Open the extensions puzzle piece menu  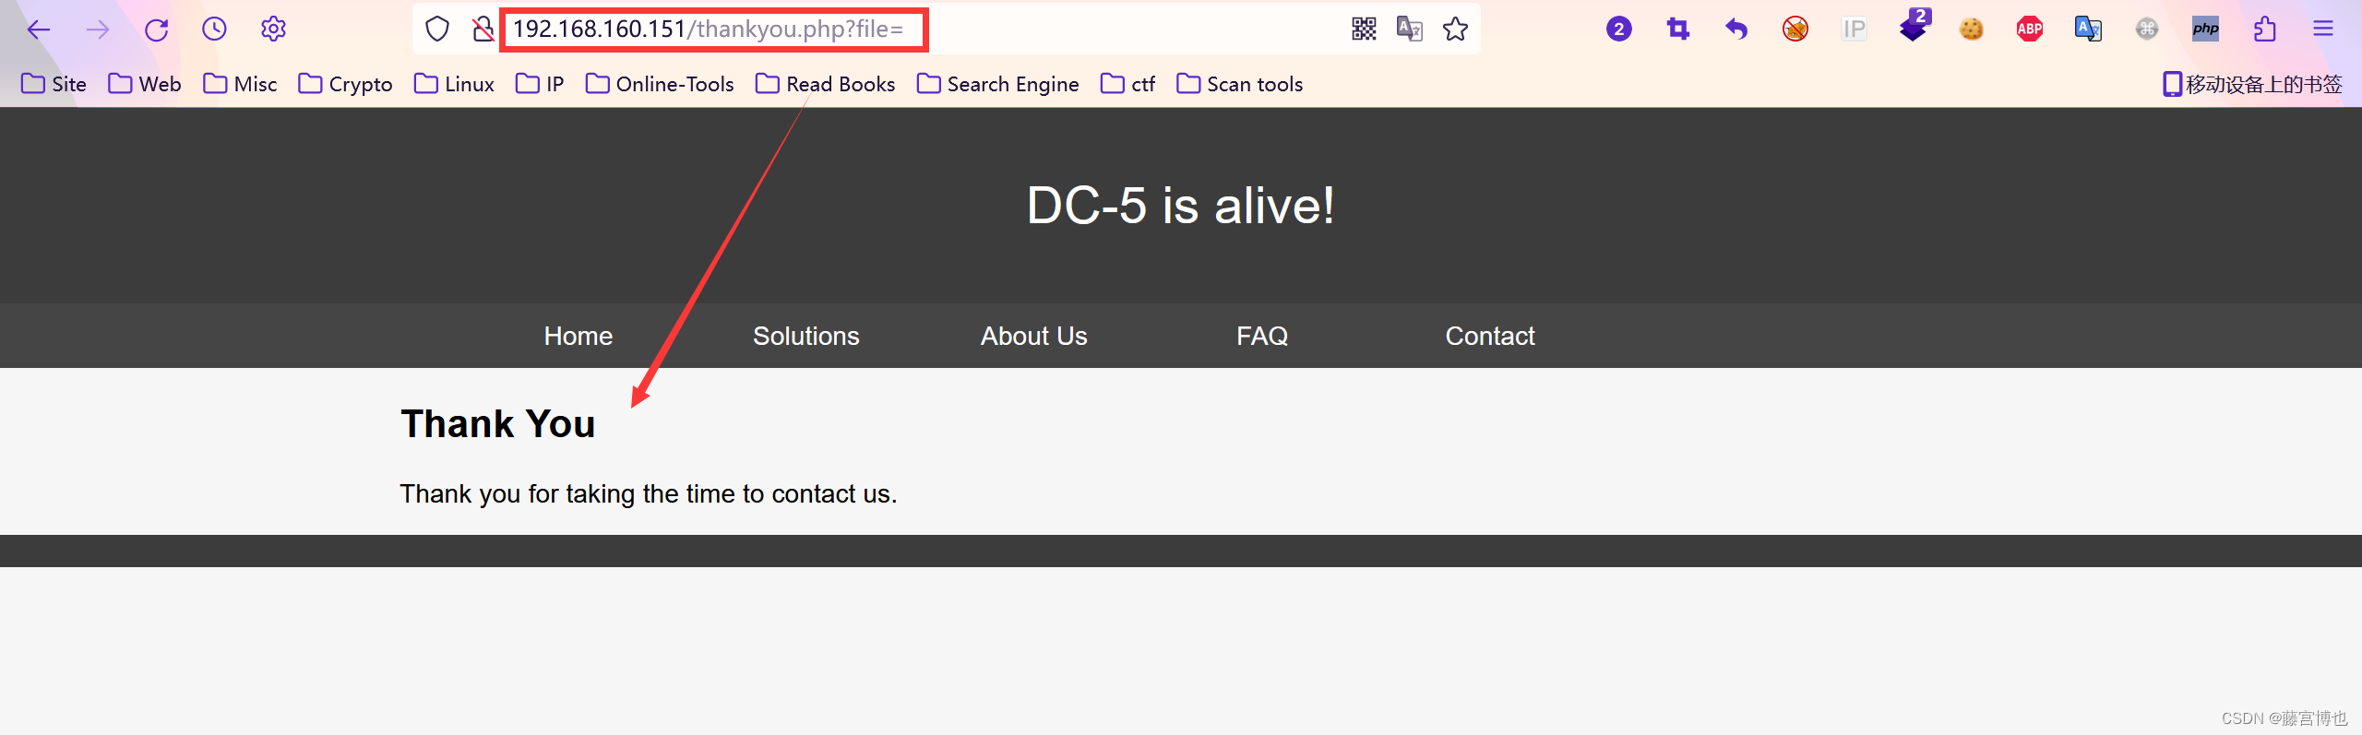tap(2264, 30)
